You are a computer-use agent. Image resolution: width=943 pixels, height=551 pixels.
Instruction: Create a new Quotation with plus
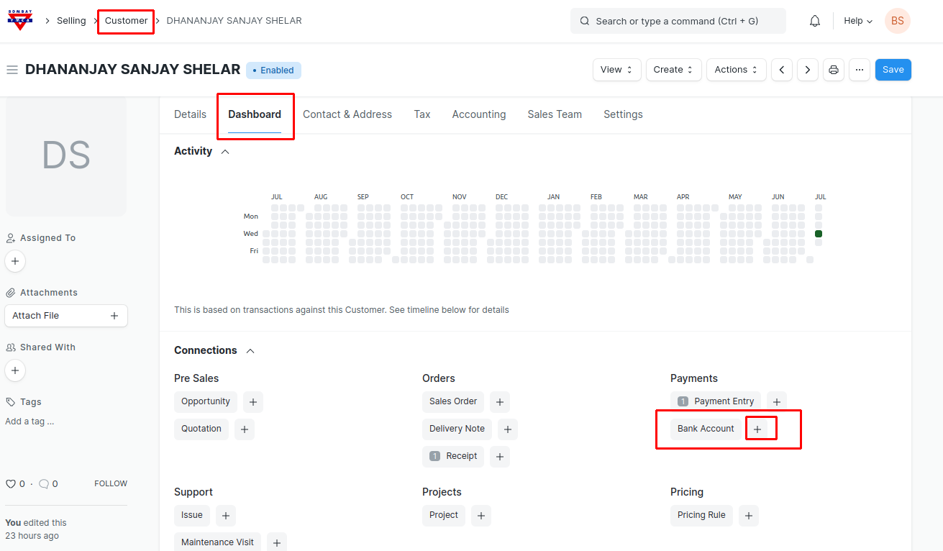[x=245, y=429]
